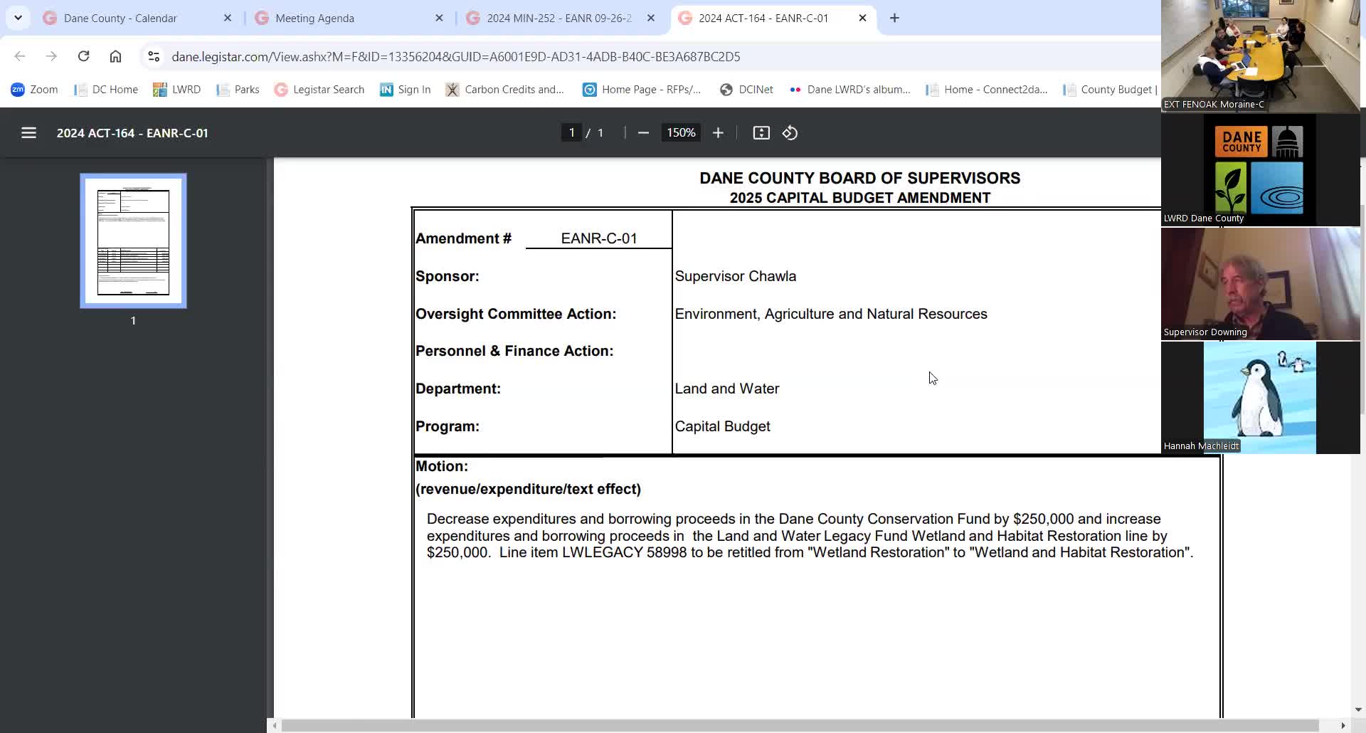Viewport: 1366px width, 733px height.
Task: Select the LWRD Dane County video tile
Action: [x=1260, y=170]
